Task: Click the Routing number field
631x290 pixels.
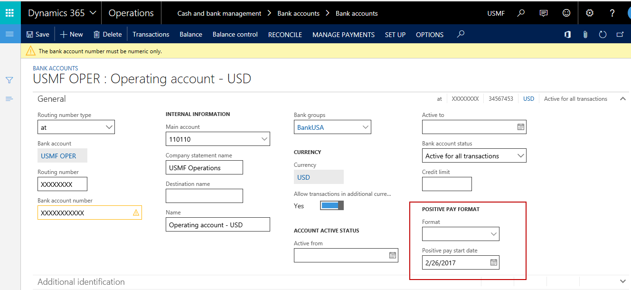Action: pyautogui.click(x=62, y=184)
